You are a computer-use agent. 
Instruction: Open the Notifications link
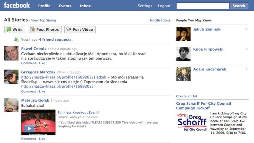pyautogui.click(x=160, y=20)
